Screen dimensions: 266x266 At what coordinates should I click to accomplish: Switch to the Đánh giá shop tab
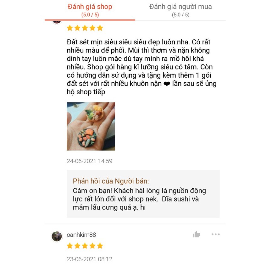tap(90, 10)
